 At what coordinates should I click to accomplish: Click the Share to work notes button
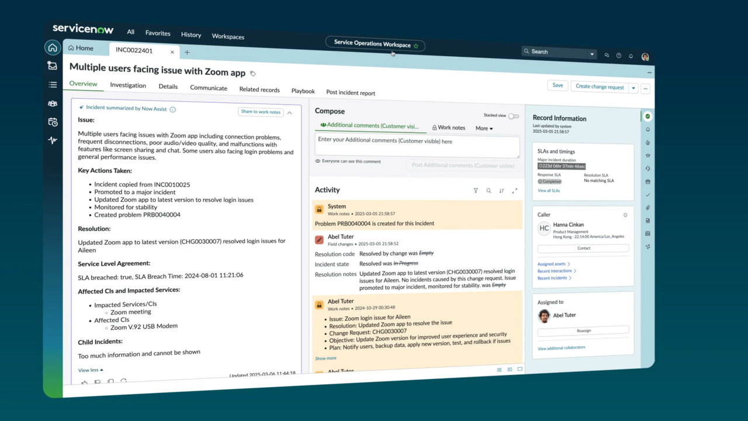261,112
